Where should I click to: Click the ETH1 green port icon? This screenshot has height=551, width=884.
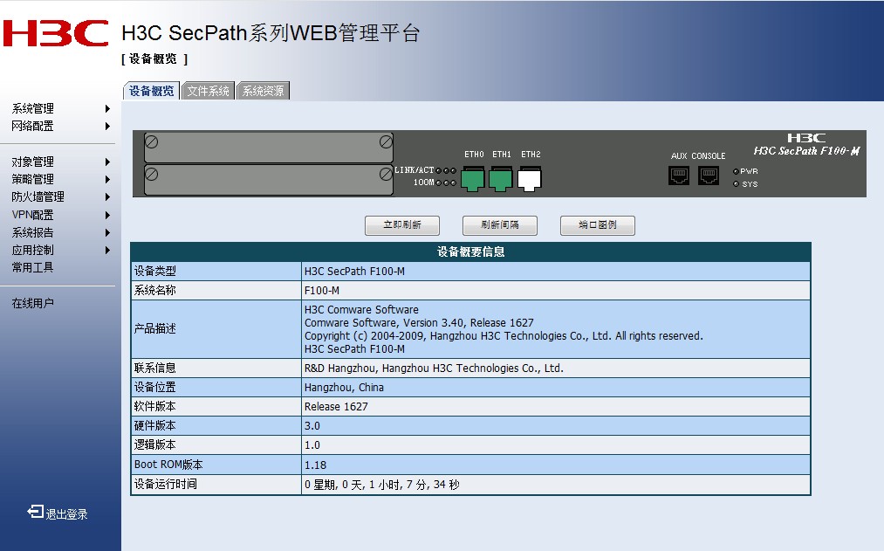501,179
